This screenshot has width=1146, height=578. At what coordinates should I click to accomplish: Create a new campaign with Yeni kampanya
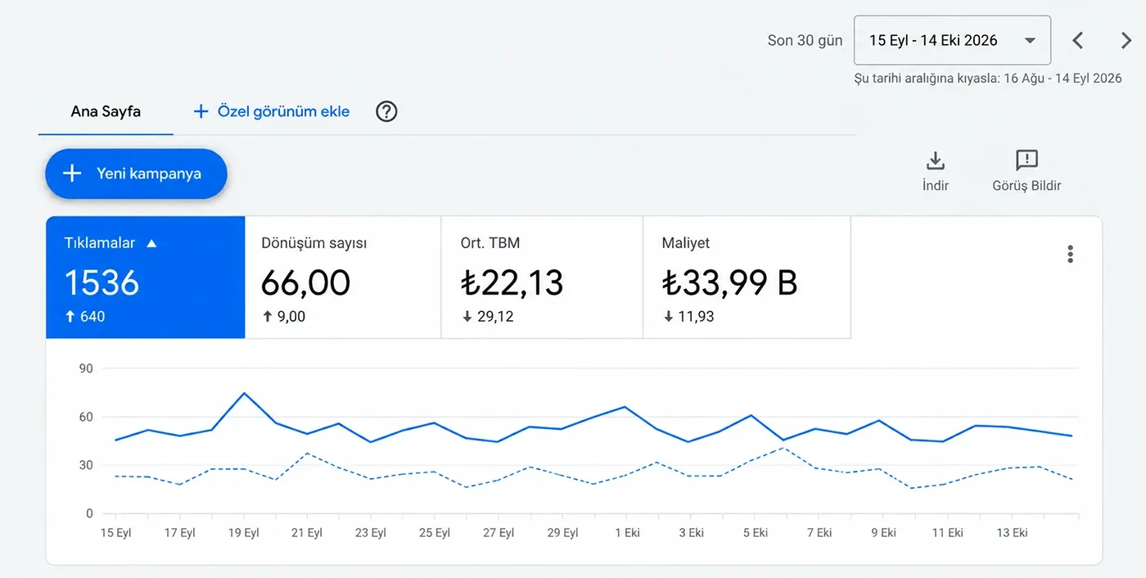(x=136, y=174)
